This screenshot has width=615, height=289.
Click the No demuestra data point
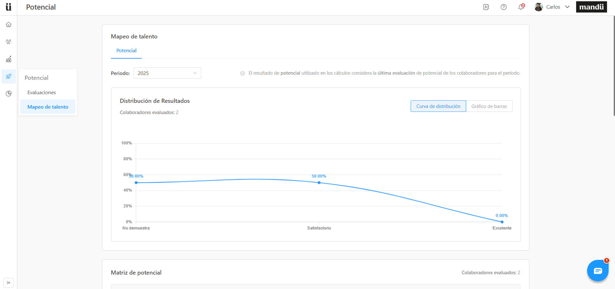pos(136,183)
